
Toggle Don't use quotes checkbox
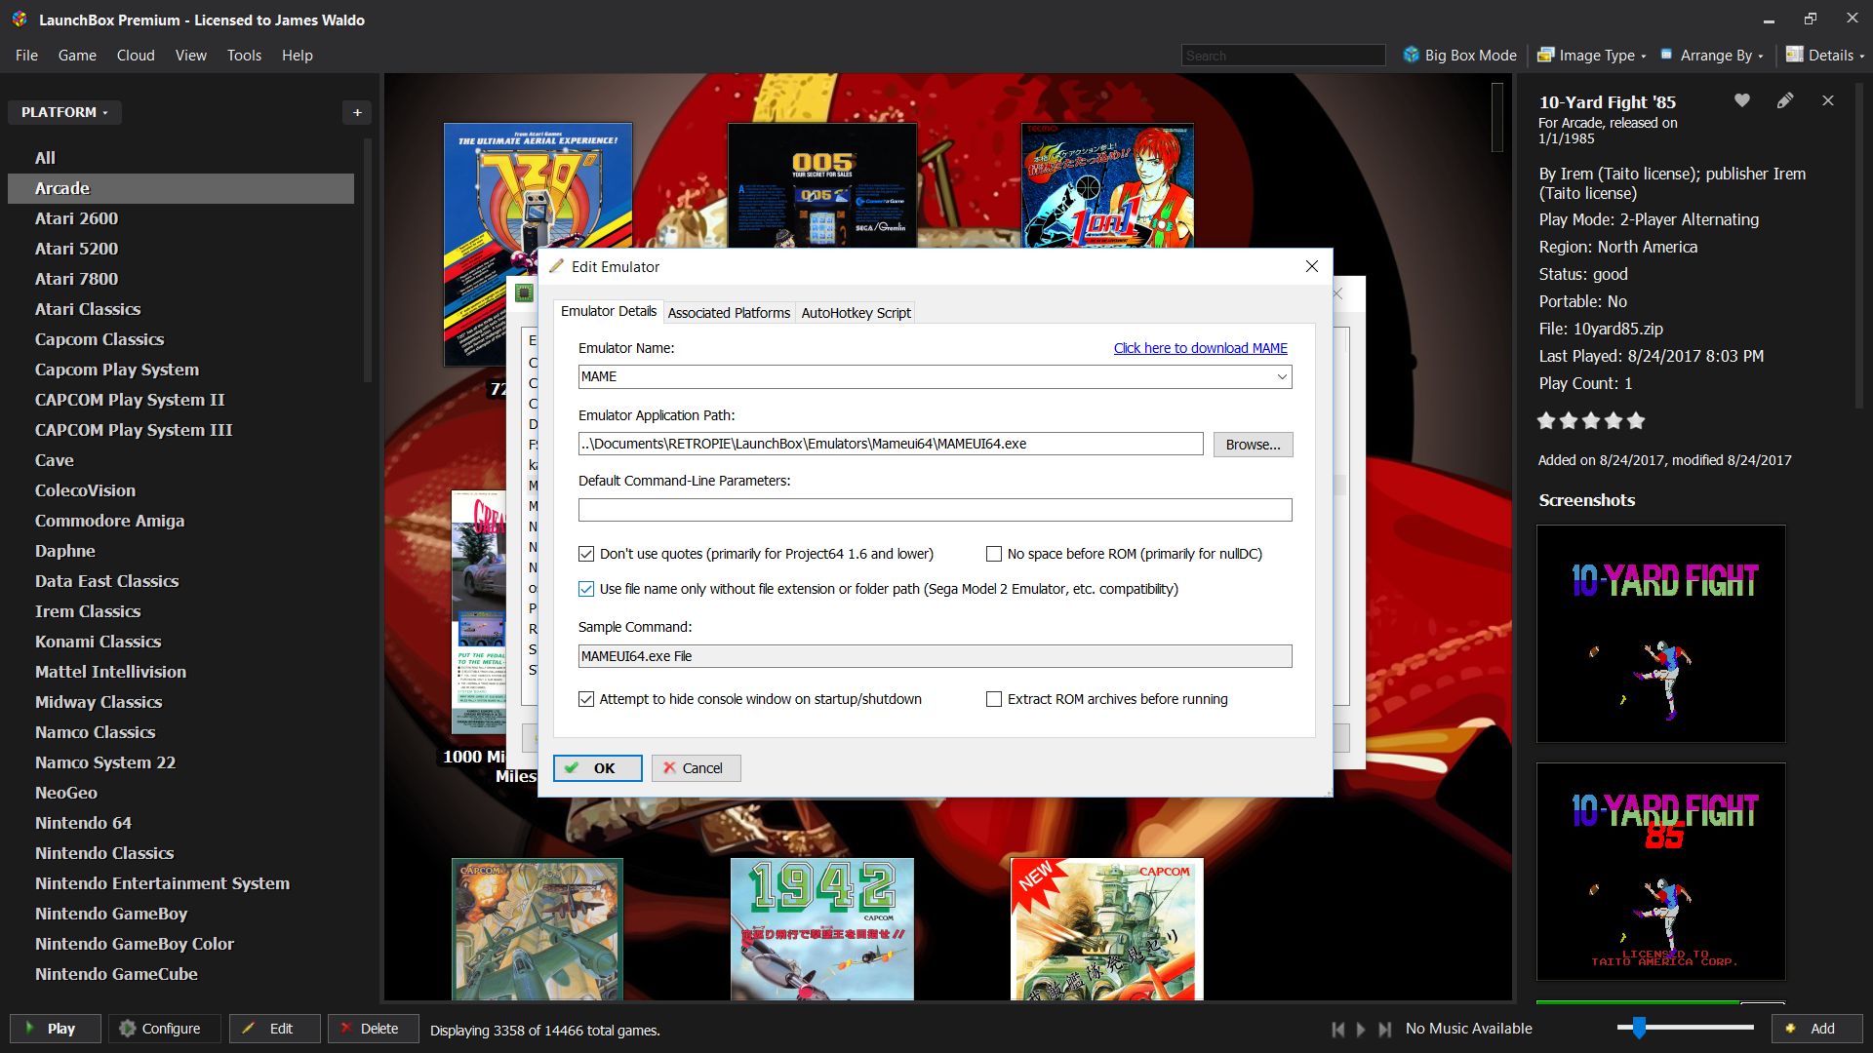click(586, 554)
